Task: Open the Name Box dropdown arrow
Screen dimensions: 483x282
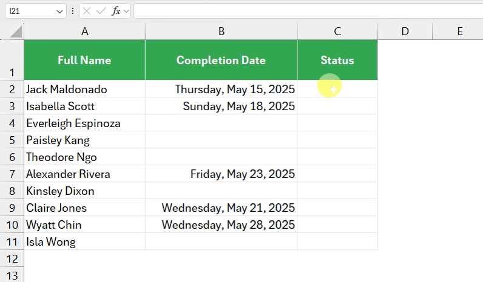Action: coord(59,11)
